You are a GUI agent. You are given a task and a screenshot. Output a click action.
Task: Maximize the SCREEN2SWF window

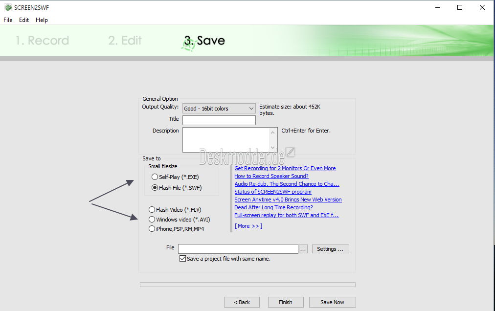[x=460, y=7]
